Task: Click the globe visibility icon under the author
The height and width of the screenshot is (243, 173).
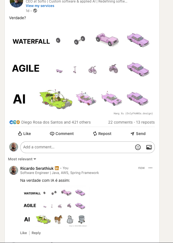Action: (x=35, y=11)
